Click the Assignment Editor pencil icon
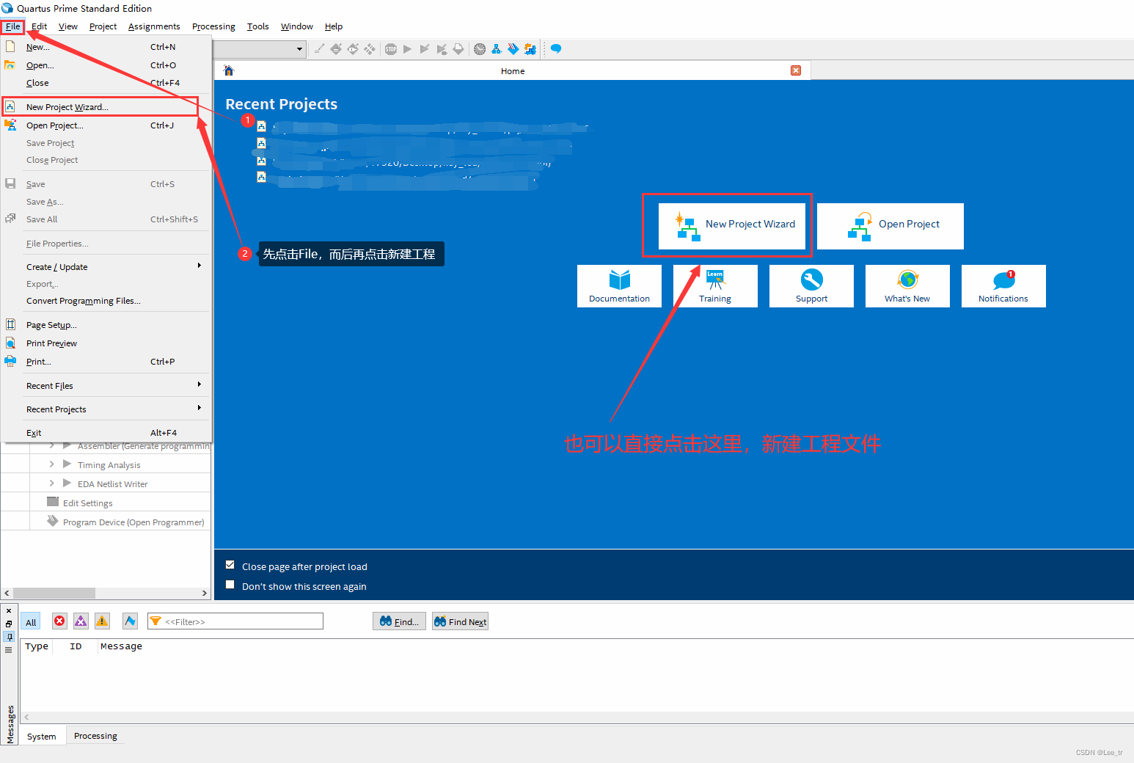 click(320, 49)
